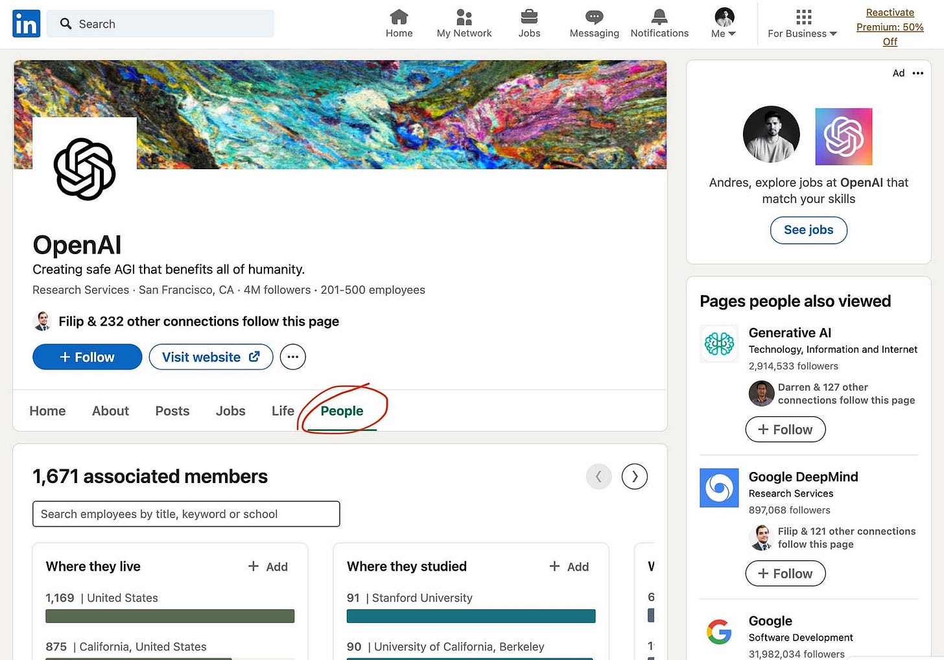Follow Google DeepMind page
Image resolution: width=944 pixels, height=660 pixels.
coord(785,573)
